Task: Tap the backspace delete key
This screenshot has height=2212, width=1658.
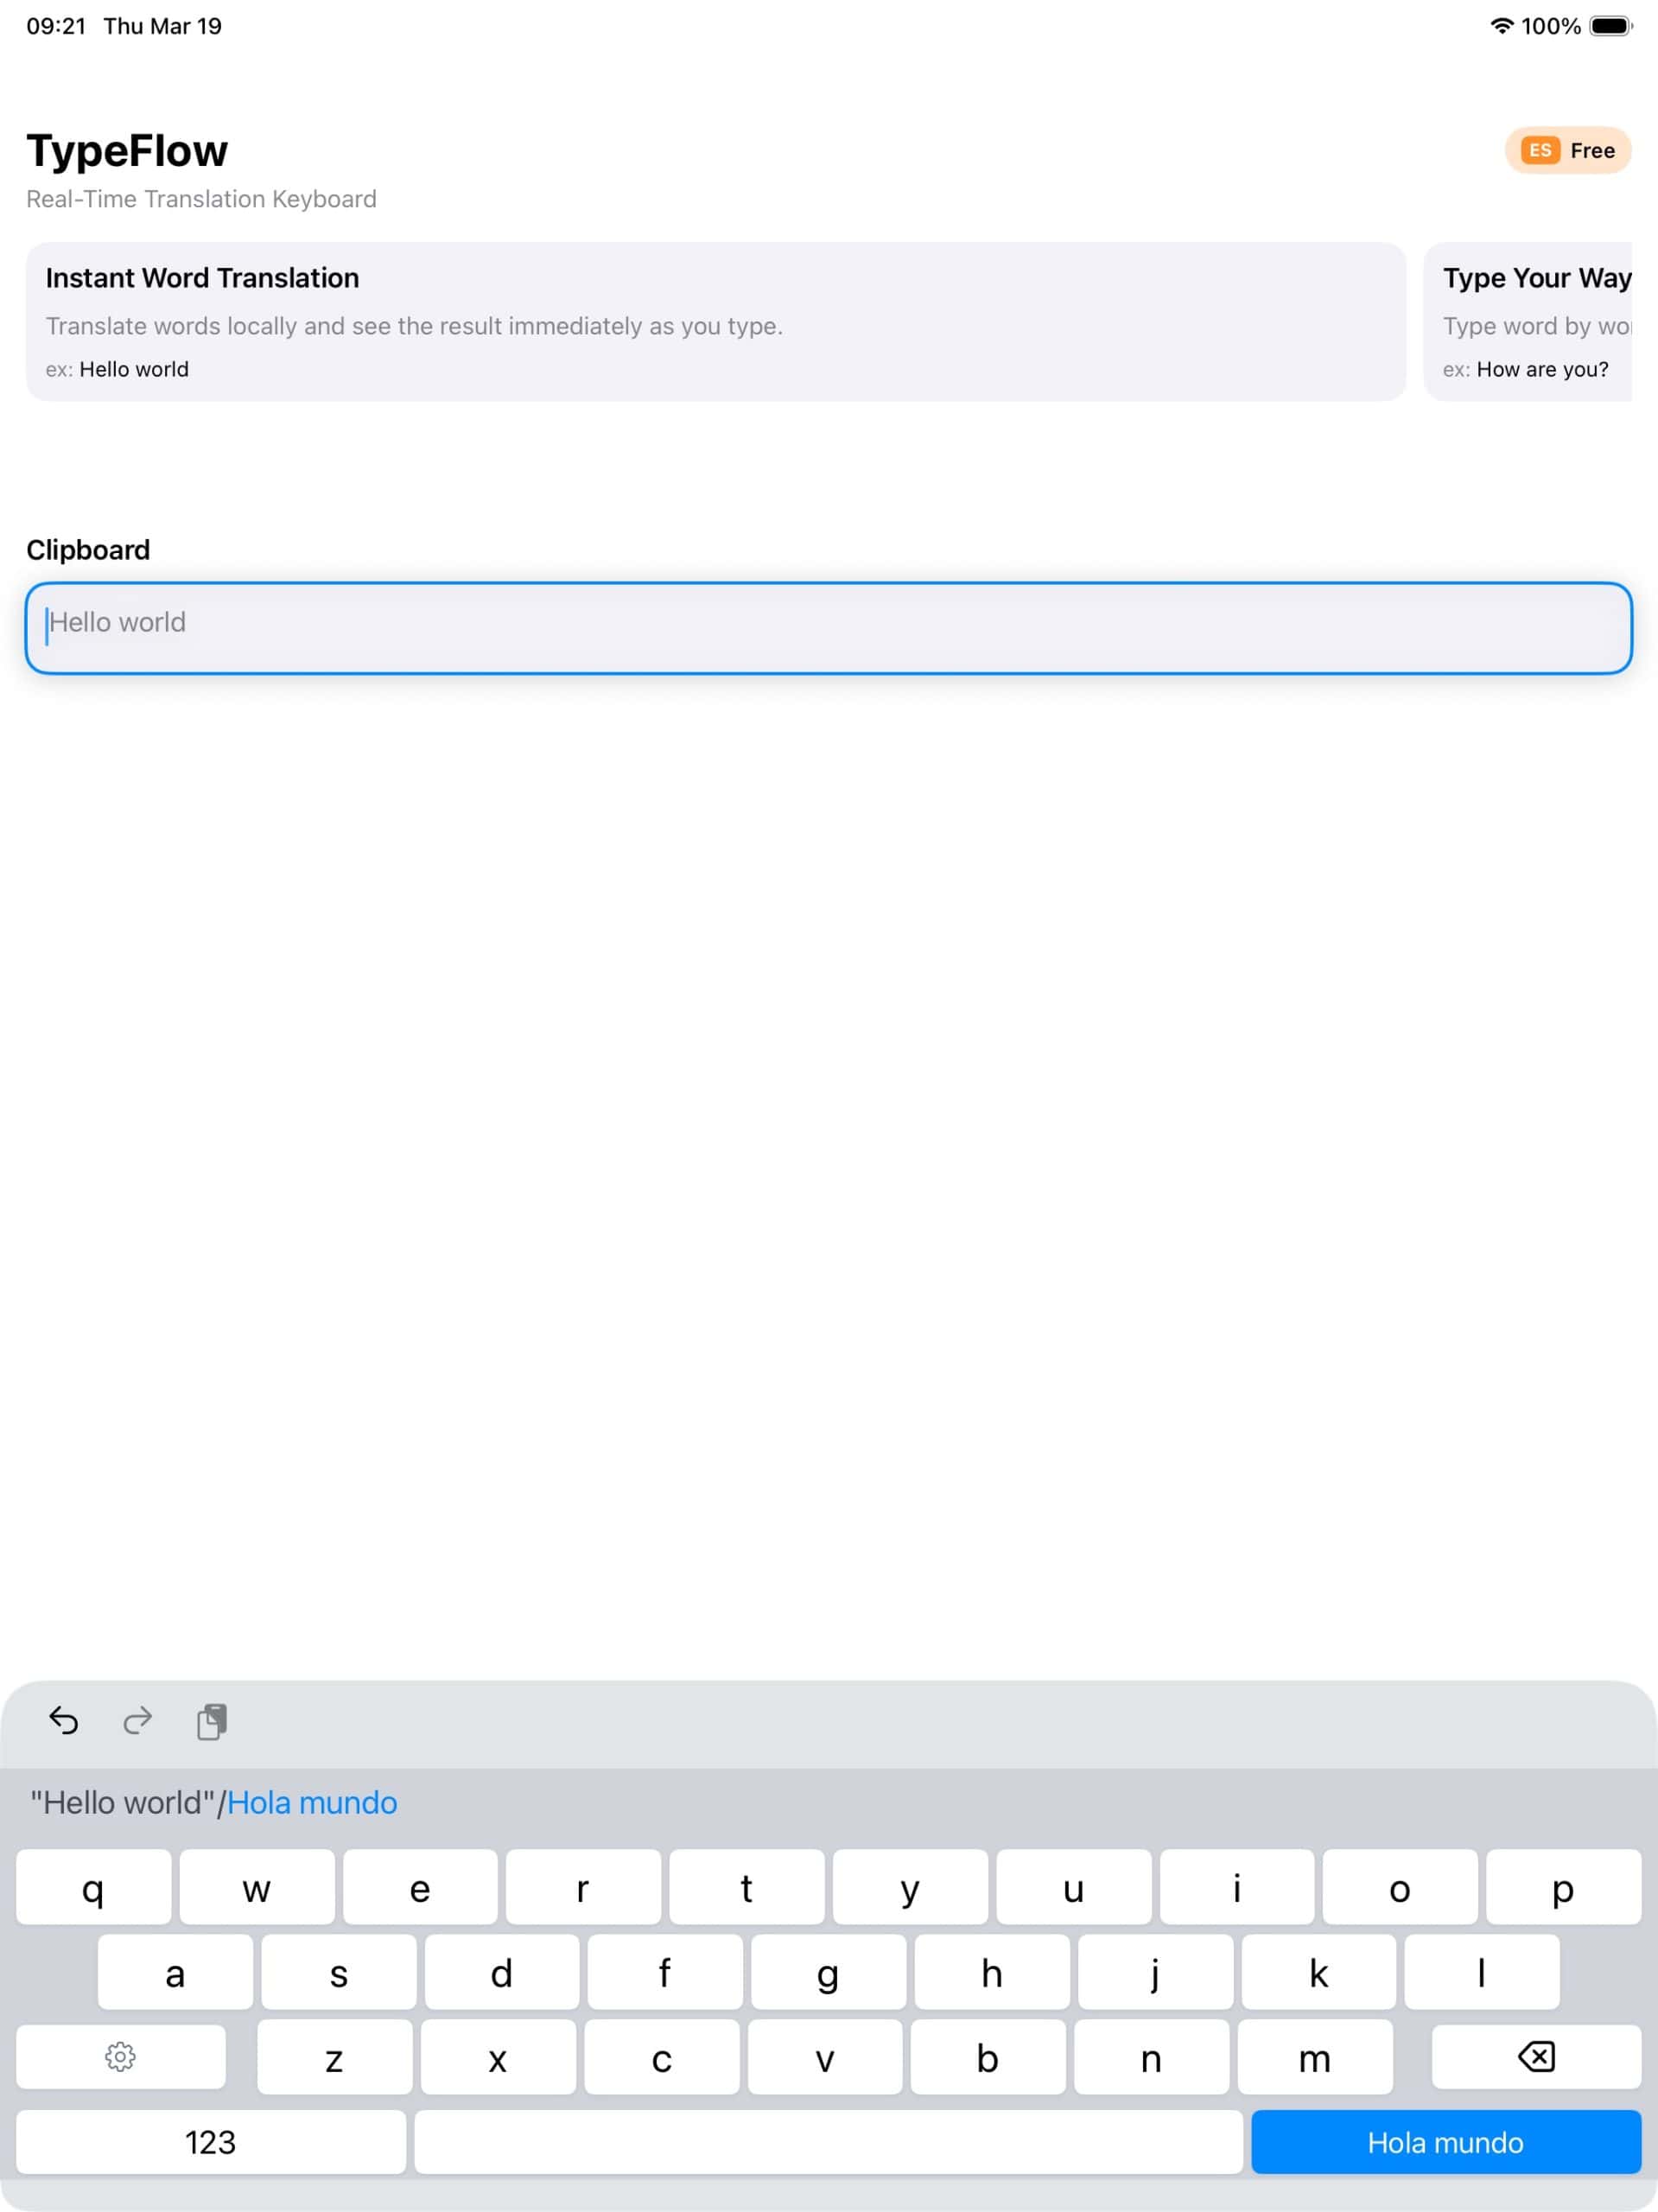Action: pos(1536,2057)
